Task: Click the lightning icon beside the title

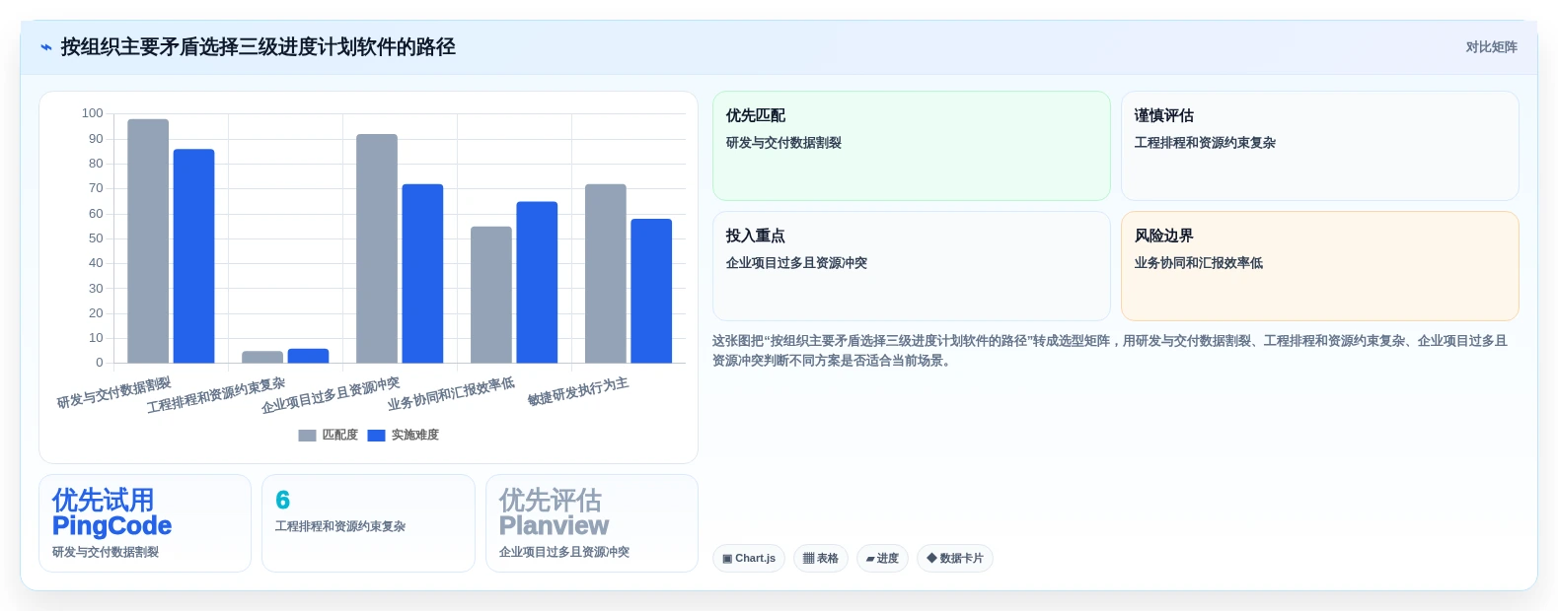Action: 46,47
